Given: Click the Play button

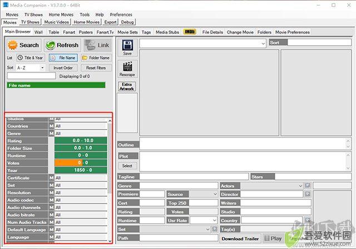Looking at the screenshot, I should click(273, 238).
